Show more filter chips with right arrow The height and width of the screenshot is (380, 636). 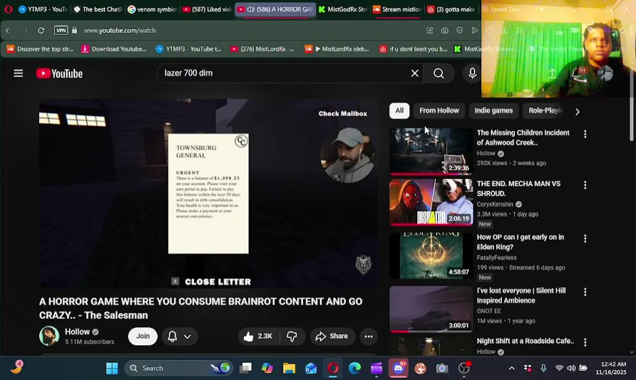577,111
